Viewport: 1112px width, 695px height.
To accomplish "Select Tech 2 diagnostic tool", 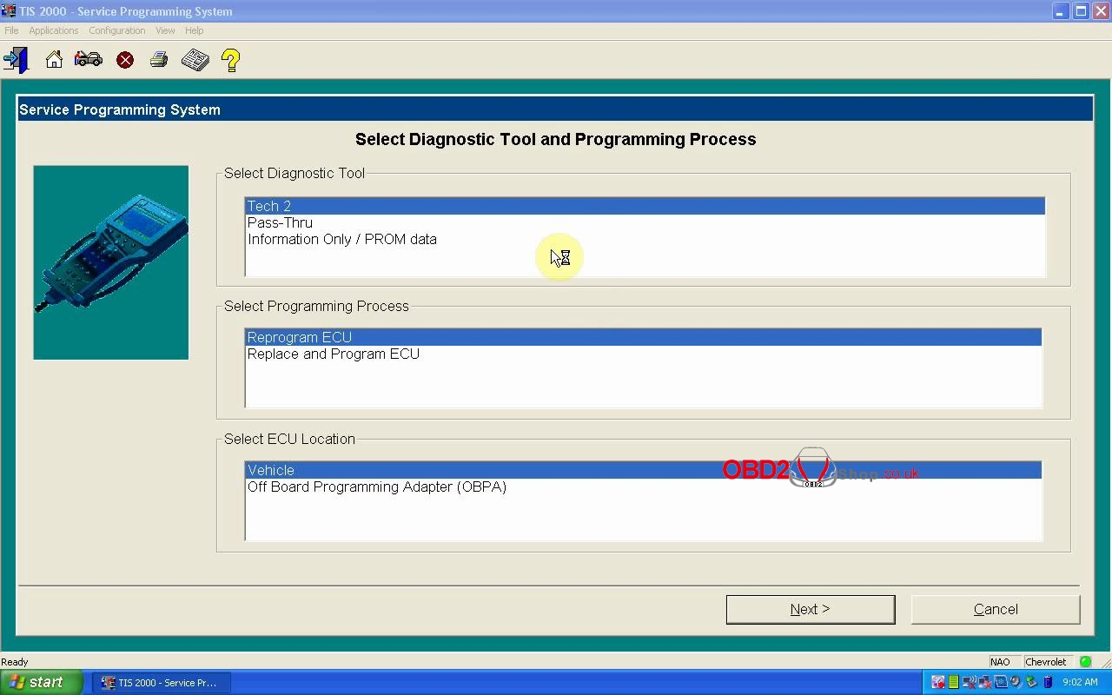I will (269, 206).
